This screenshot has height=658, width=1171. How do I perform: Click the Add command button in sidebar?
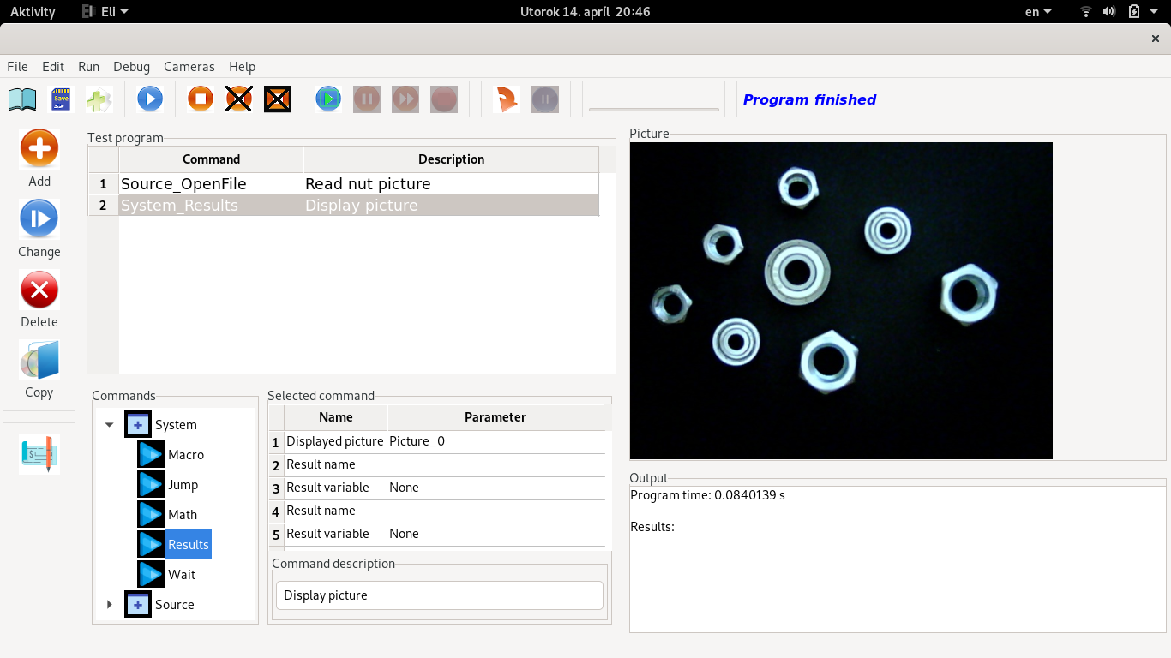click(39, 149)
